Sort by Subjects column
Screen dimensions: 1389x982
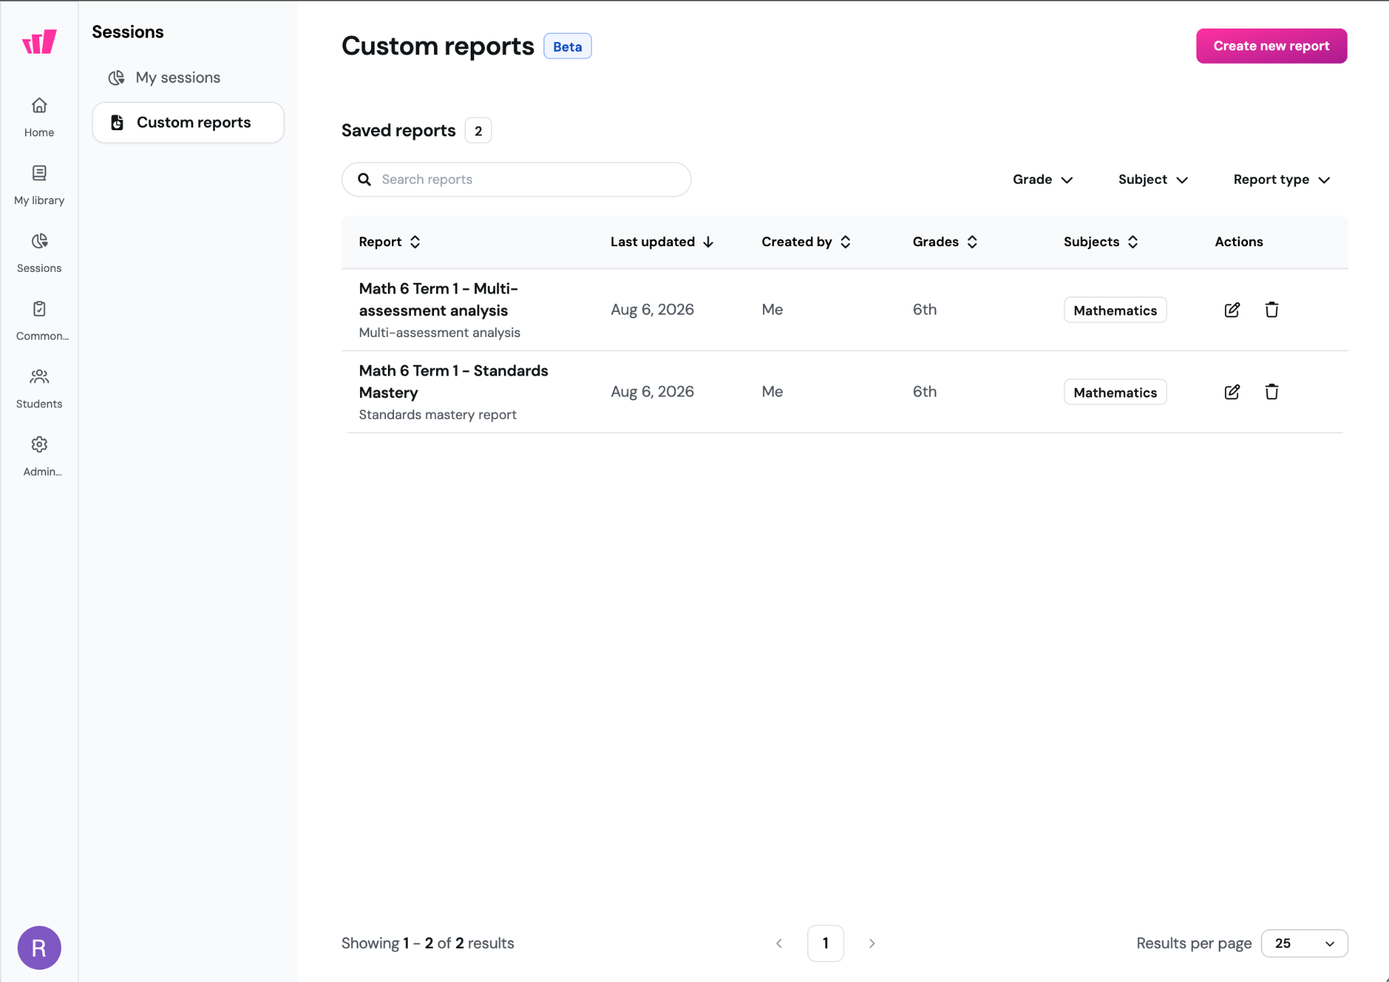coord(1101,242)
